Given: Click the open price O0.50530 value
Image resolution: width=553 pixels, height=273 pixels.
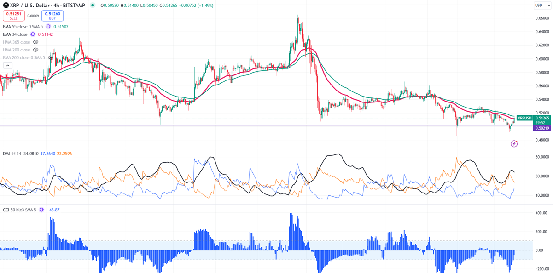Looking at the screenshot, I should pyautogui.click(x=110, y=6).
